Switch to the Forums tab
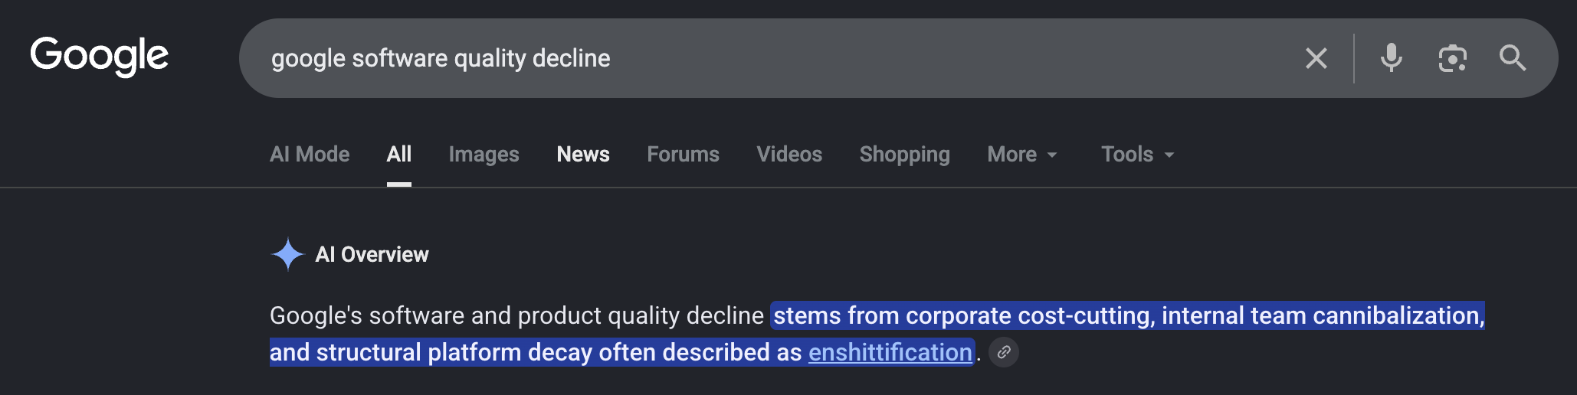1577x395 pixels. [x=683, y=155]
